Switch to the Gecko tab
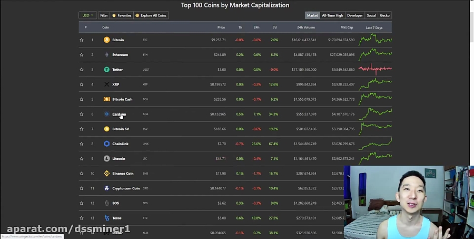Screen dimensions: 474x239 click(x=384, y=15)
